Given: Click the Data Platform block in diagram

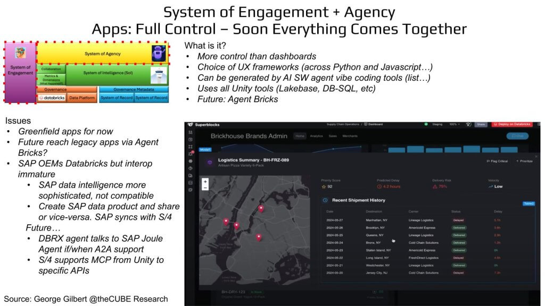Looking at the screenshot, I should 81,98.
